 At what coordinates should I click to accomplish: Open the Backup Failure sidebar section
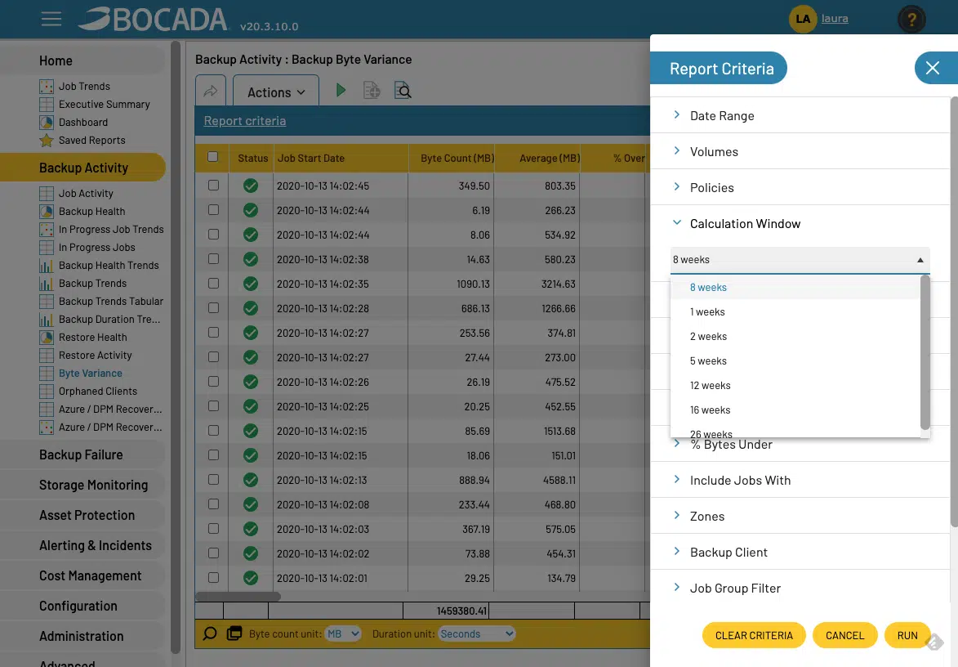click(82, 454)
